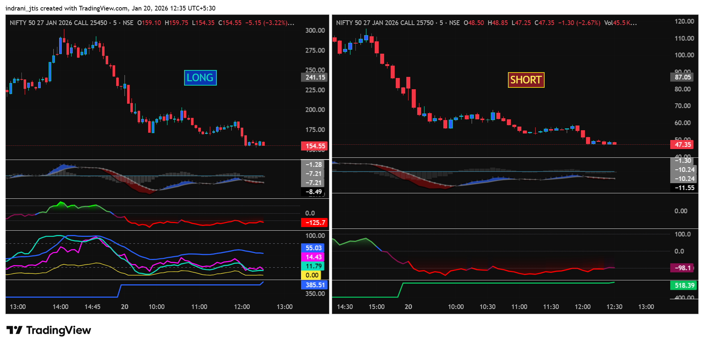Screen dimensions: 704x346
Task: Click the grey 87.05 price tag
Action: point(682,77)
